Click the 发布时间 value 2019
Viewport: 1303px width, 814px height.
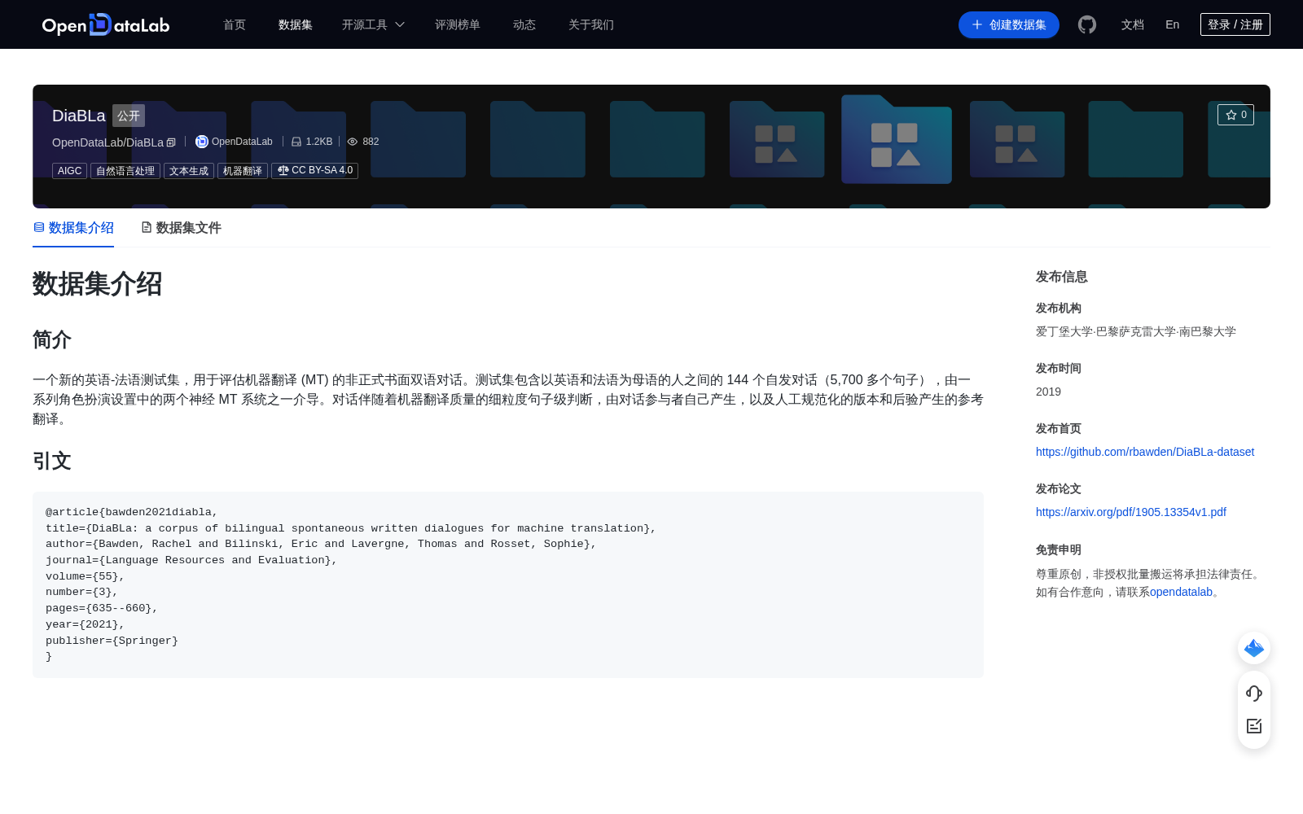1048,392
